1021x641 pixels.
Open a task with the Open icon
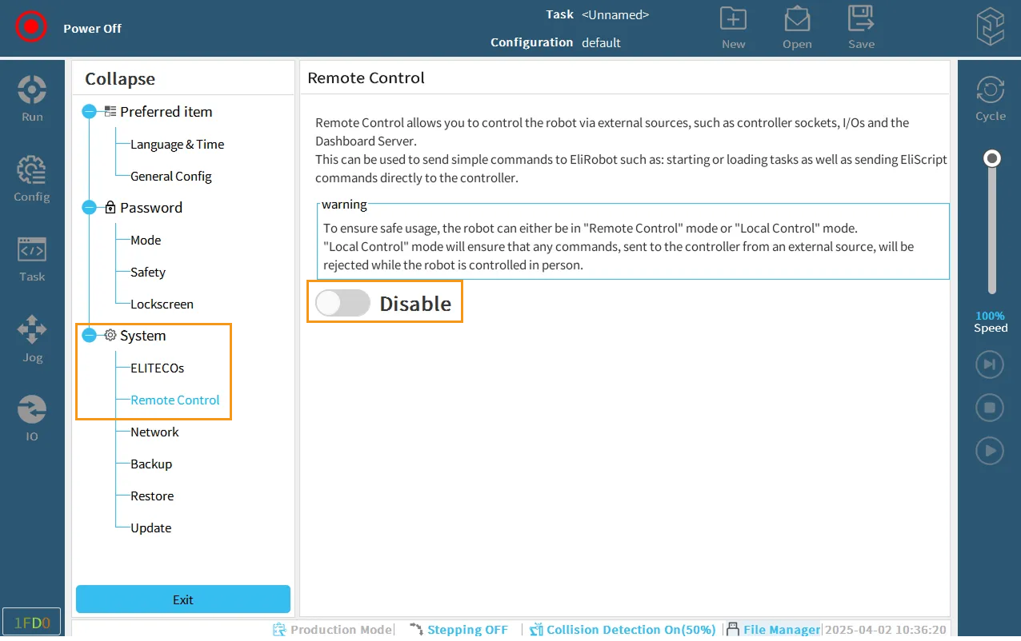point(797,28)
